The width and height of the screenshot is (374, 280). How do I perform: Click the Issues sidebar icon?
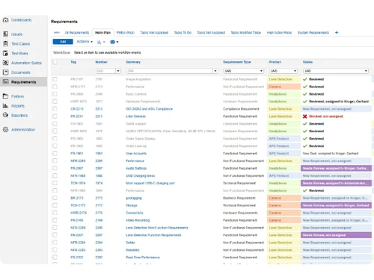5,34
